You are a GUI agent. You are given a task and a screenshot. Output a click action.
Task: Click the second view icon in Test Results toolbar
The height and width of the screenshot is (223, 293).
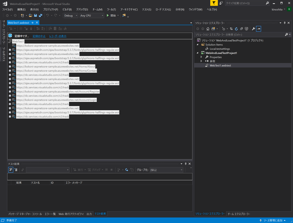pyautogui.click(x=16, y=170)
